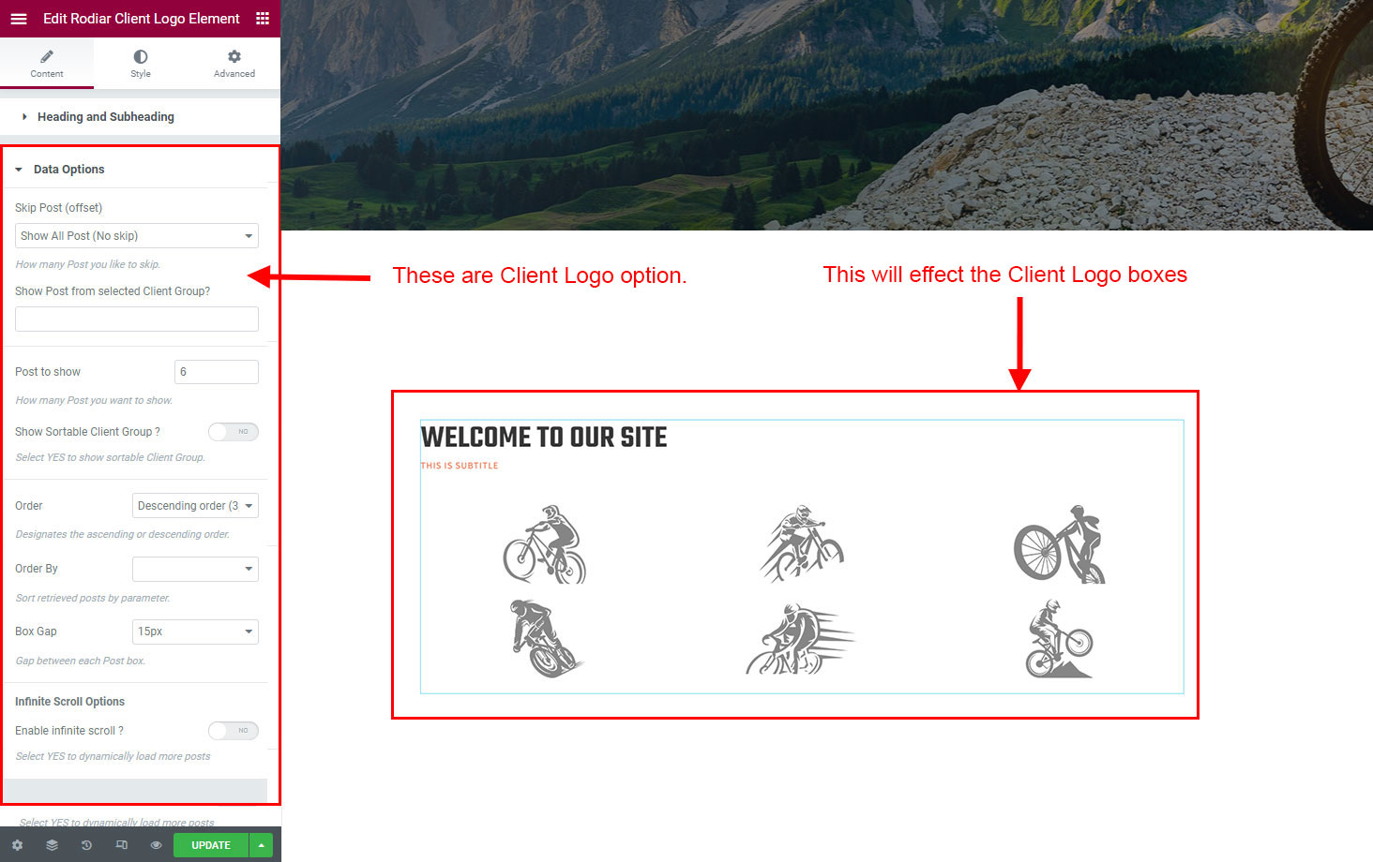Viewport: 1373px width, 862px height.
Task: Open the settings gear in bottom bar
Action: point(17,845)
